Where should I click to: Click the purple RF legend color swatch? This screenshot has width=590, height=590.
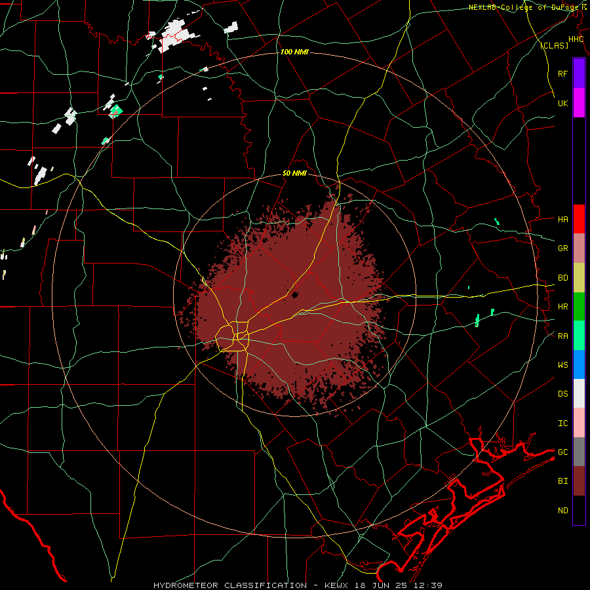(x=579, y=73)
